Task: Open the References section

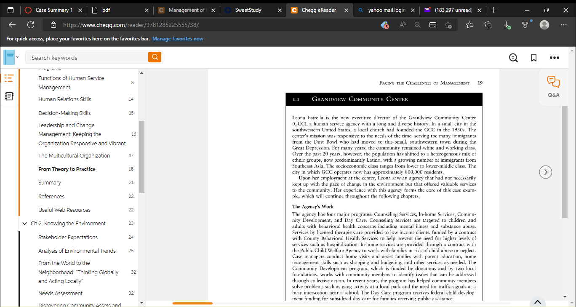Action: click(51, 197)
